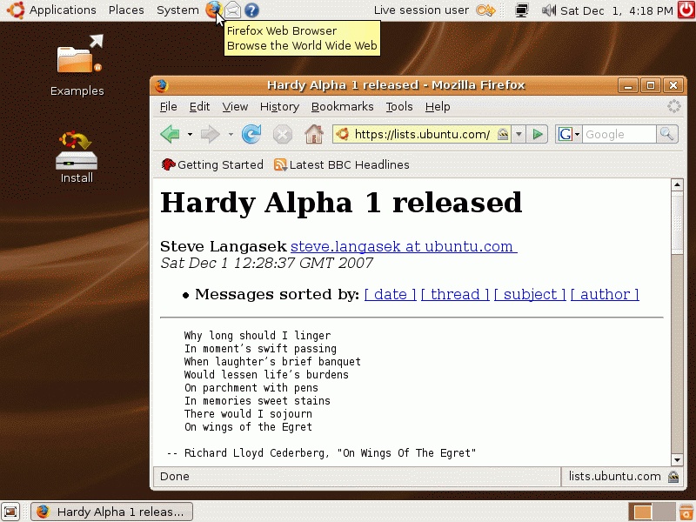Open the History menu
The height and width of the screenshot is (522, 696).
(x=279, y=106)
